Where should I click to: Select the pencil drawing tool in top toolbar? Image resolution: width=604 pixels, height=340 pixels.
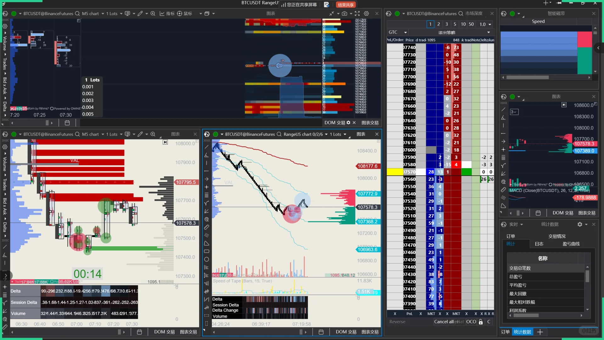(140, 14)
